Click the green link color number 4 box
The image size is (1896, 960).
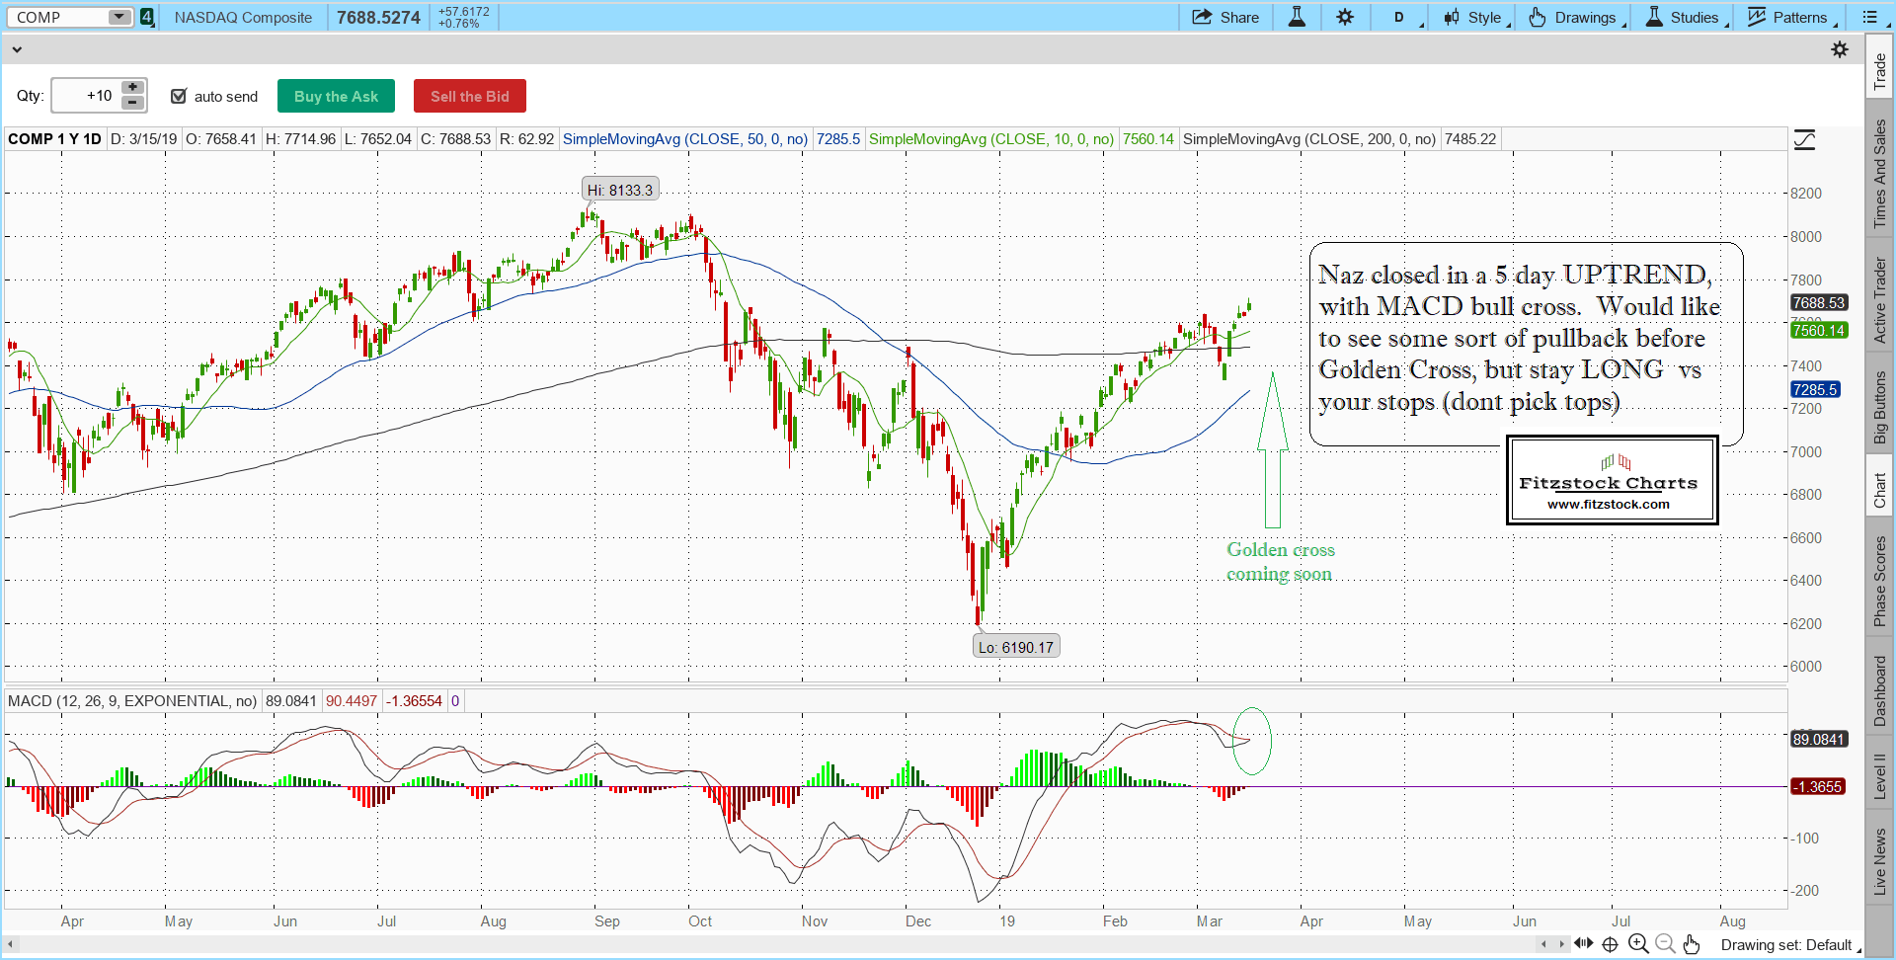click(147, 17)
